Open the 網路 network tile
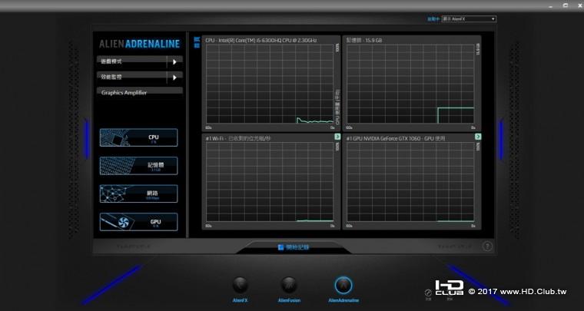584x311 pixels. [138, 194]
